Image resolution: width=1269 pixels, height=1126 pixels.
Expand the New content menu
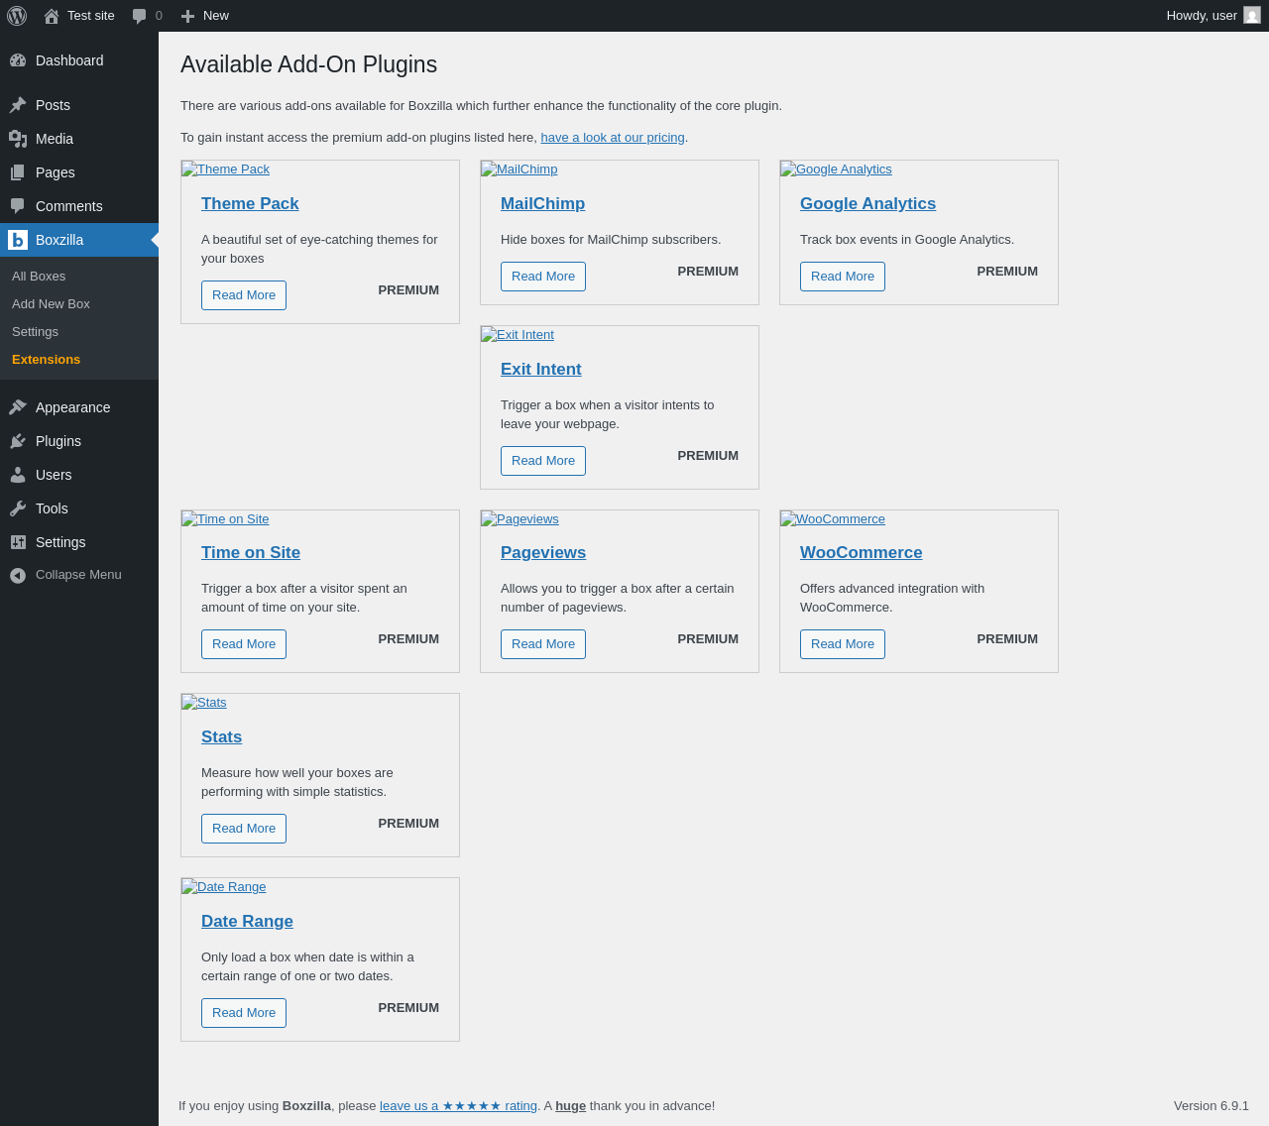[x=205, y=16]
